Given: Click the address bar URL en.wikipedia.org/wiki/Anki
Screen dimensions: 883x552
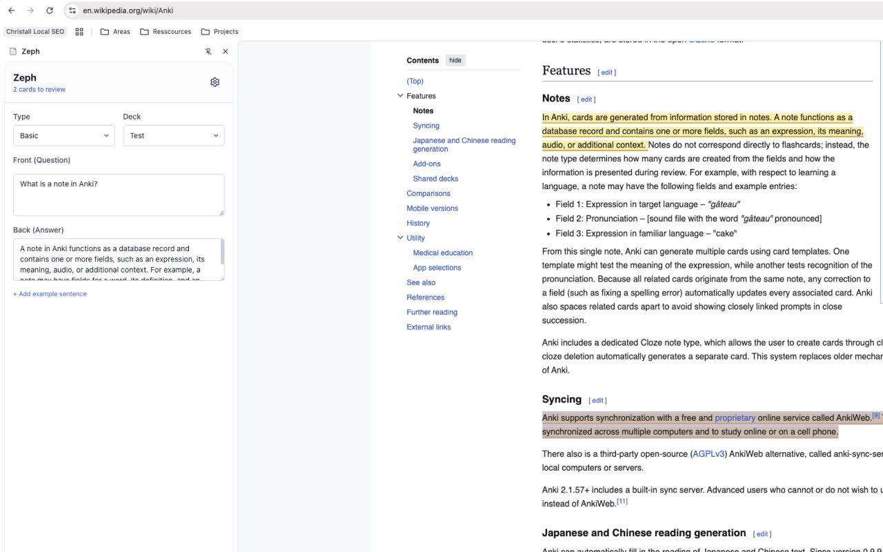Looking at the screenshot, I should coord(128,10).
